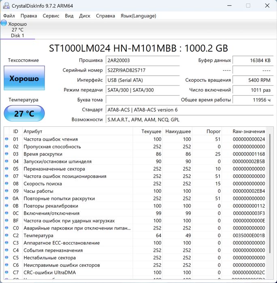Click the status dot for attribute 0B
The height and width of the screenshot is (283, 277).
[6, 206]
